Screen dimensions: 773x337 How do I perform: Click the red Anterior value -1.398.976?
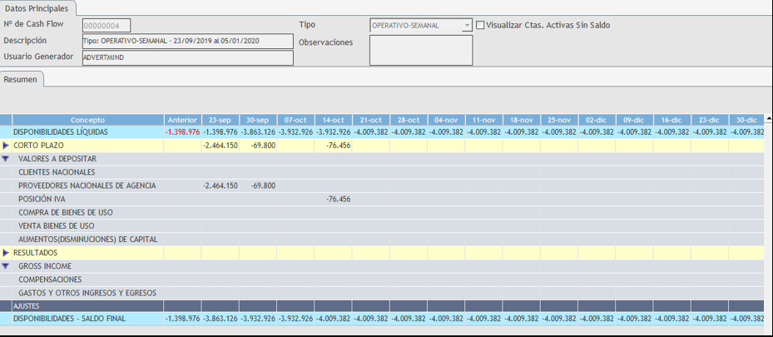point(182,132)
